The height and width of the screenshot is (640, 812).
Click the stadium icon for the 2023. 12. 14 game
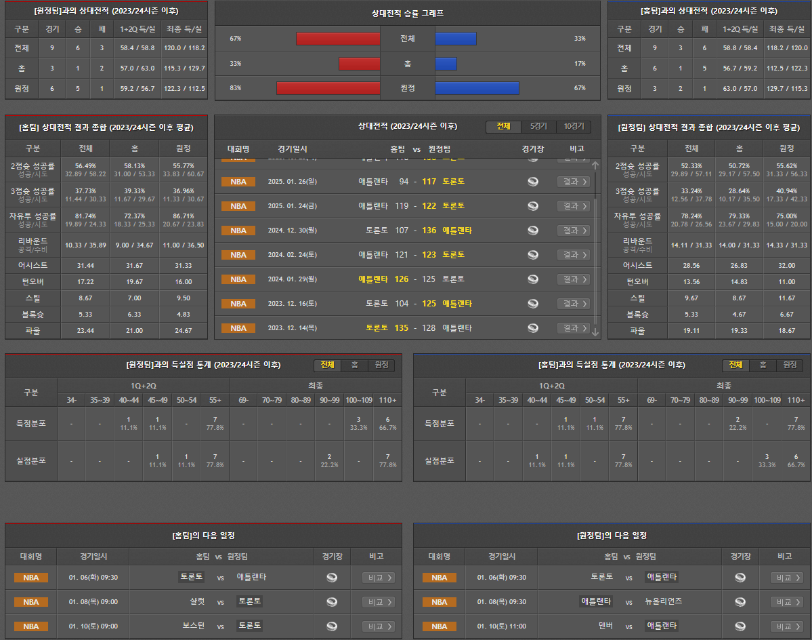pyautogui.click(x=533, y=328)
